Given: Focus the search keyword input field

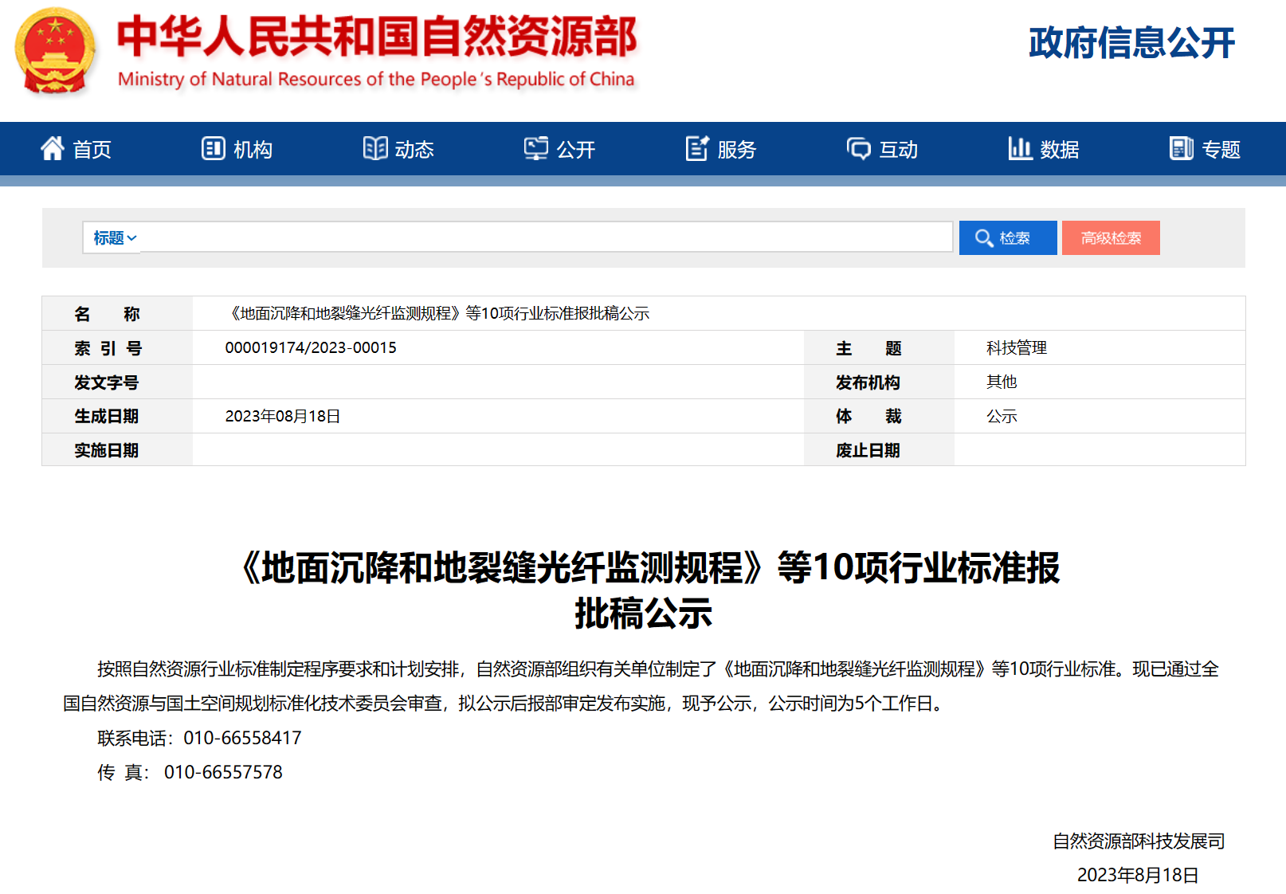Looking at the screenshot, I should [546, 237].
